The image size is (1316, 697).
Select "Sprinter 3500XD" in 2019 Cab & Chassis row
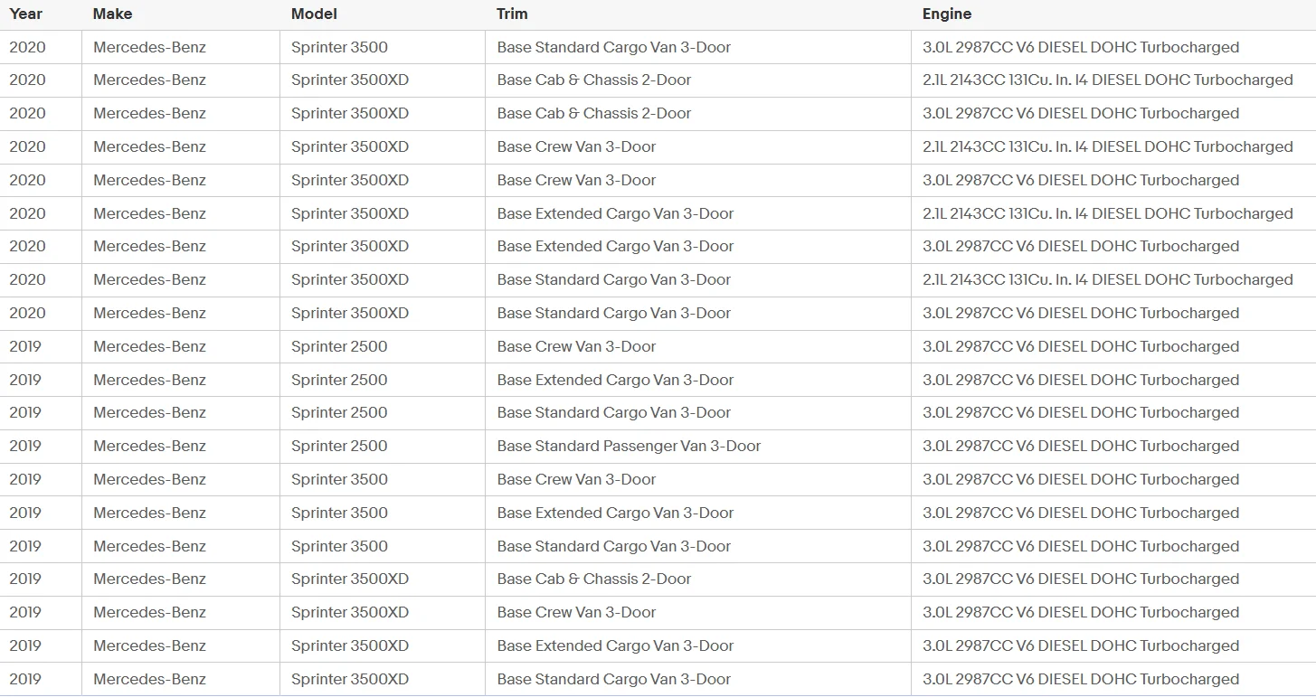click(350, 579)
